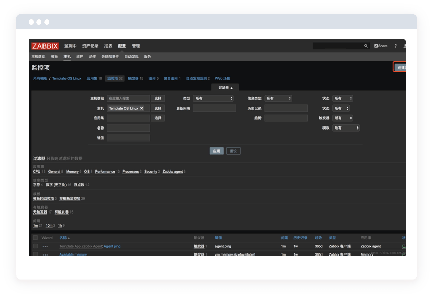Image resolution: width=433 pixels, height=297 pixels.
Task: Filter by 无触发器 subfilter
Action: 40,212
